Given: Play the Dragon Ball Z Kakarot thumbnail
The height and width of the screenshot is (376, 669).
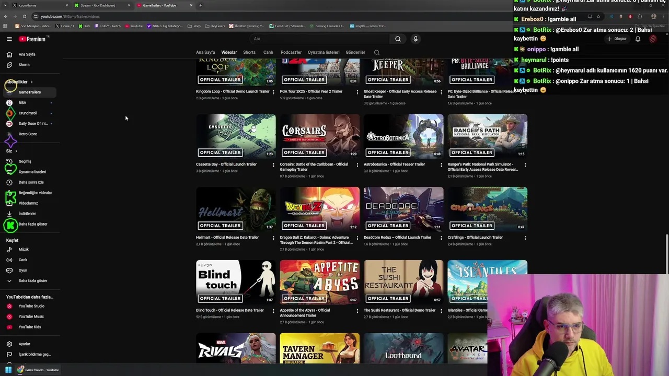Looking at the screenshot, I should click(319, 209).
